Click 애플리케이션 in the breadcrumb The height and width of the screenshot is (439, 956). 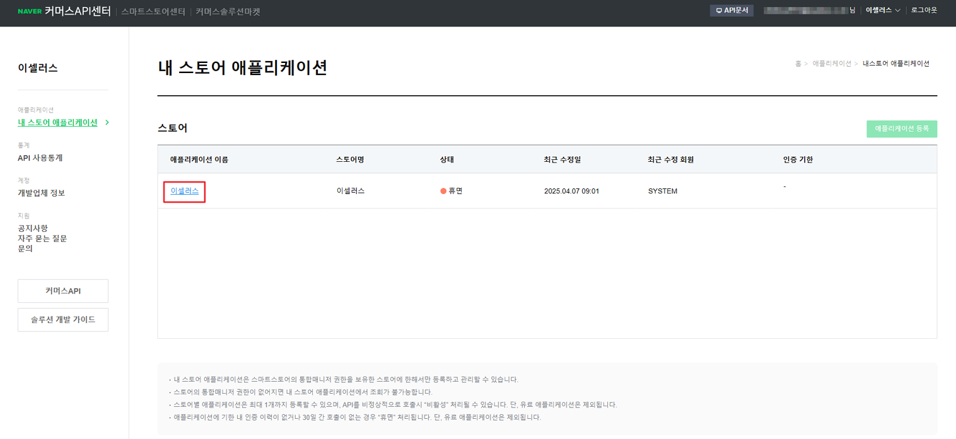(832, 64)
